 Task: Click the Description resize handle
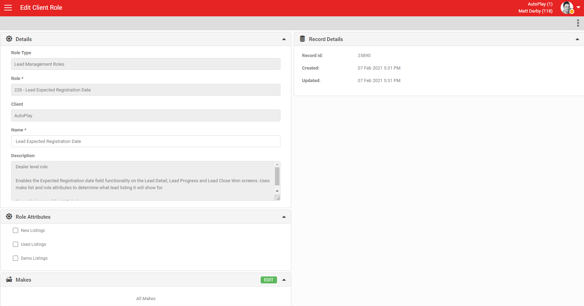click(278, 198)
